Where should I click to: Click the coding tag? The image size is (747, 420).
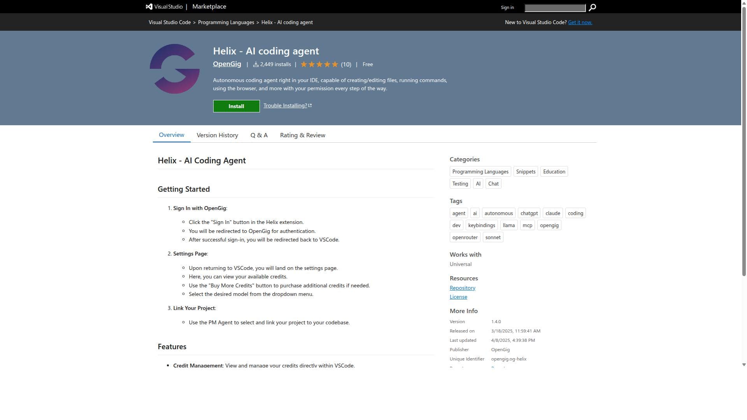click(575, 213)
